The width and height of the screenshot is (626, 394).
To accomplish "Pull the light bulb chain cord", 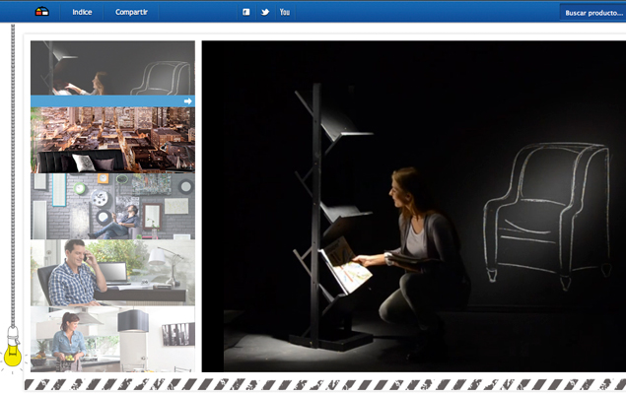I will (12, 177).
